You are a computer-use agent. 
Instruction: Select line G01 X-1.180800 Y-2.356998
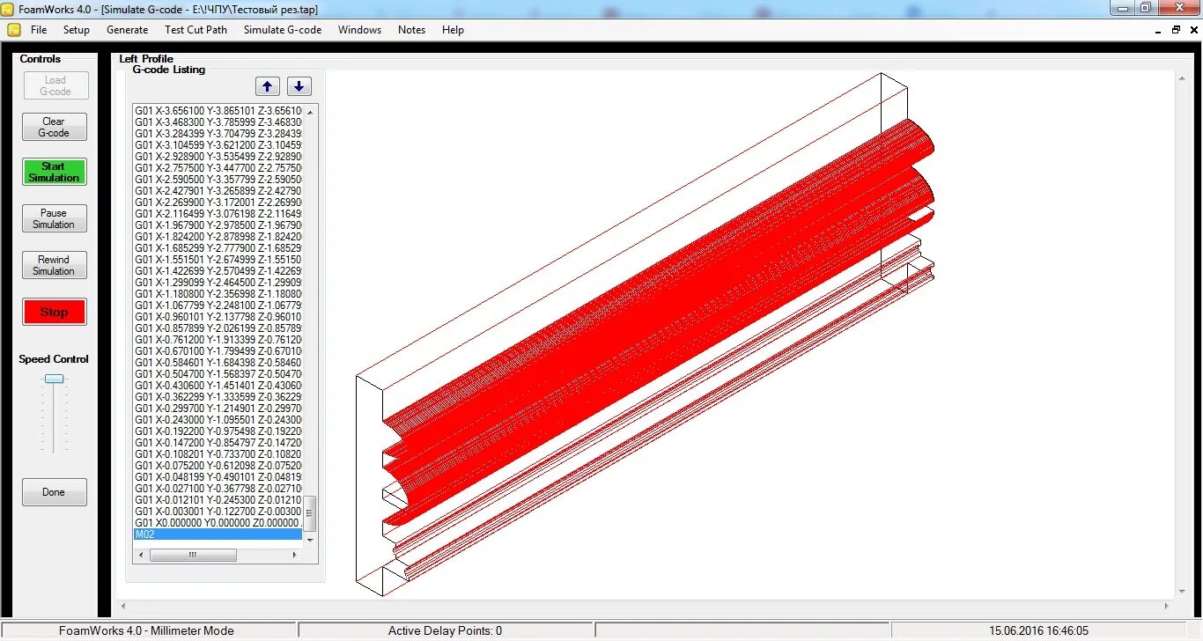point(218,293)
